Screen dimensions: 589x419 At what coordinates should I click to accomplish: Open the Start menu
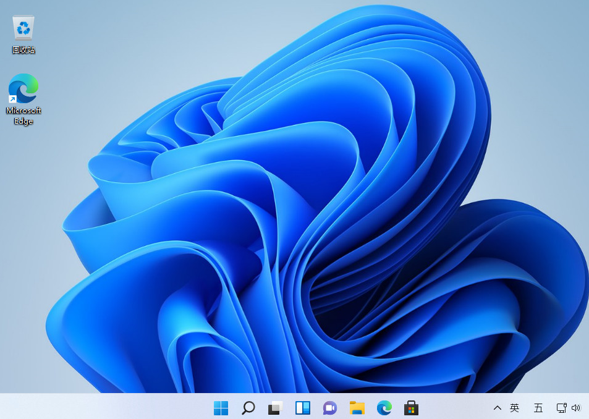coord(221,408)
